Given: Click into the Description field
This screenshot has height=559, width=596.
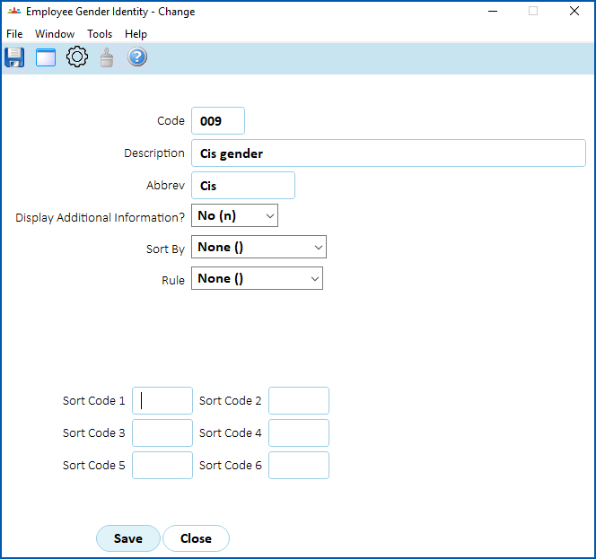Looking at the screenshot, I should [389, 153].
